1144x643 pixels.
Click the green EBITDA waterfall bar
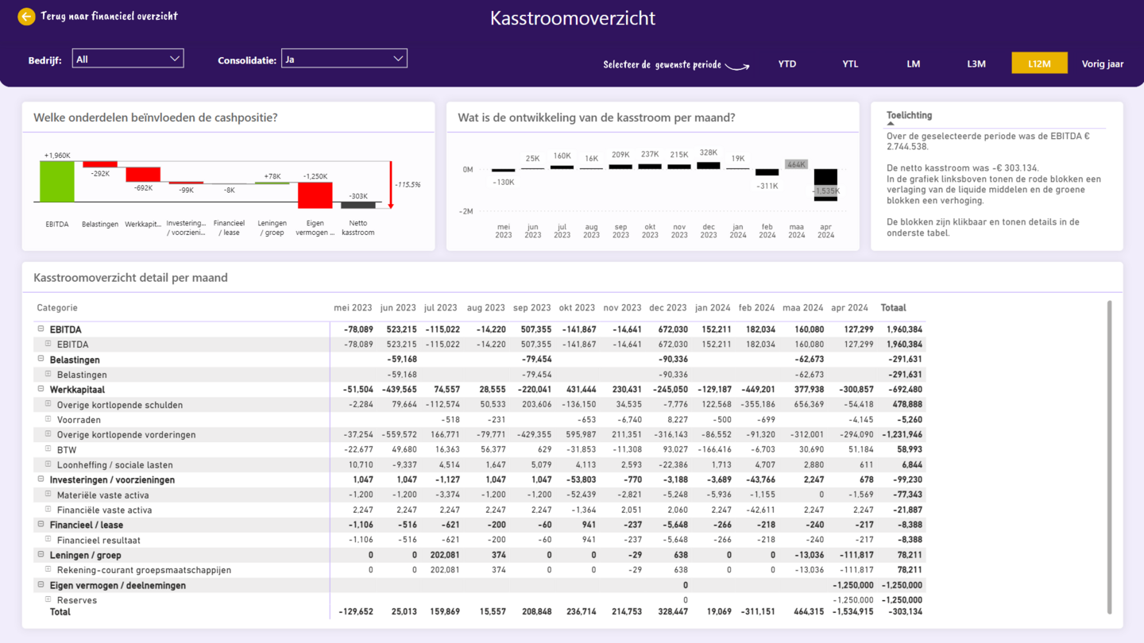(57, 182)
